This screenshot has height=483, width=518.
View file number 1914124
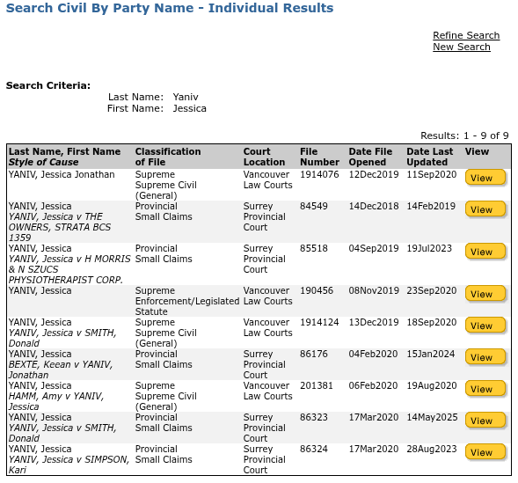click(485, 326)
